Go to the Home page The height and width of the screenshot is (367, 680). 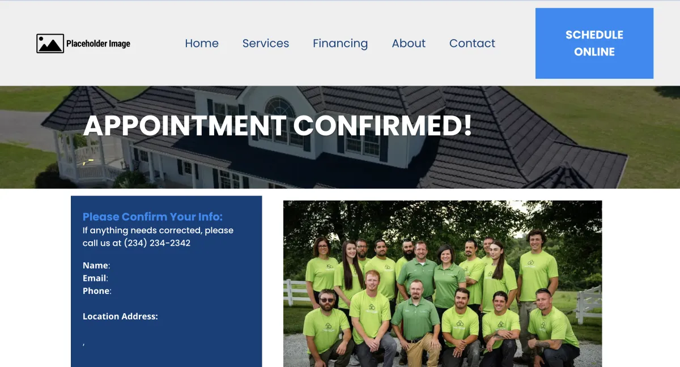tap(202, 43)
